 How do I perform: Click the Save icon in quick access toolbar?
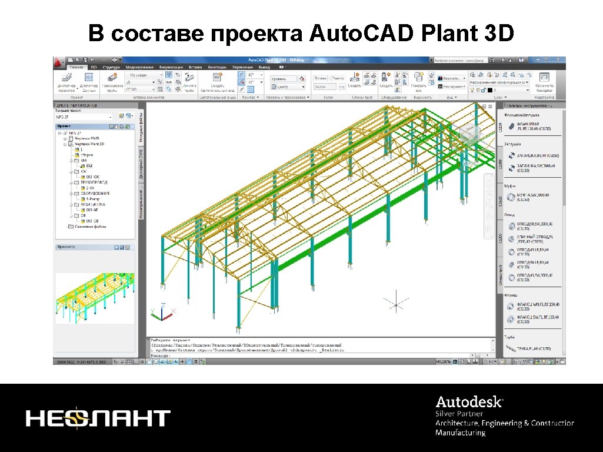pos(85,60)
